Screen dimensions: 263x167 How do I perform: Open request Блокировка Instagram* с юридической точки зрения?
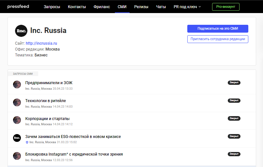(x=74, y=154)
